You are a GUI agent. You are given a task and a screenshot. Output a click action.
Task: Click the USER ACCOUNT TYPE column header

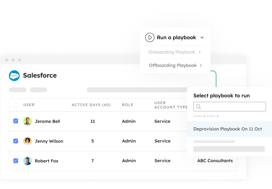171,105
